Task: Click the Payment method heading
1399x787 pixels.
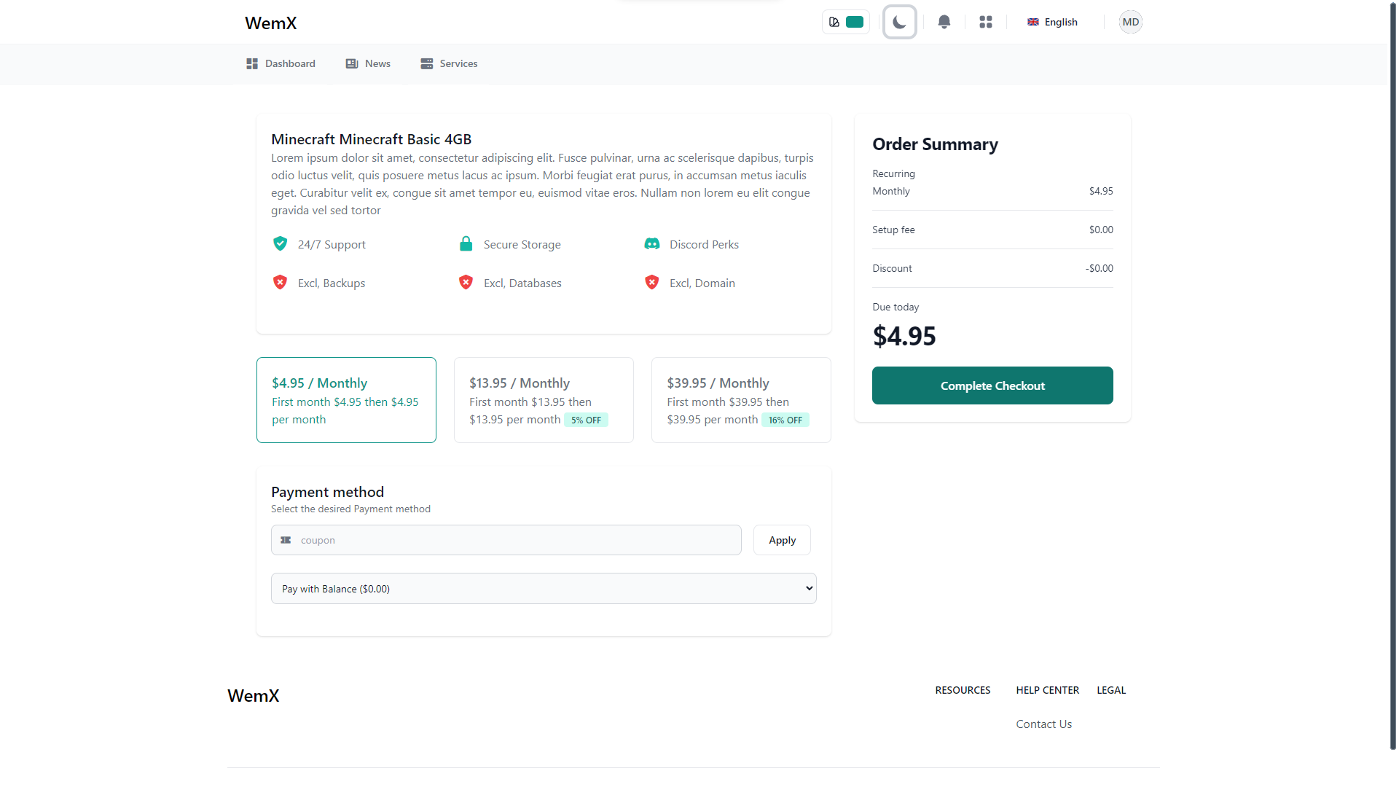Action: tap(327, 492)
